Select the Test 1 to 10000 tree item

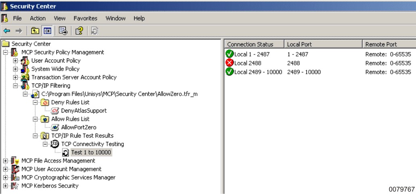pos(91,152)
